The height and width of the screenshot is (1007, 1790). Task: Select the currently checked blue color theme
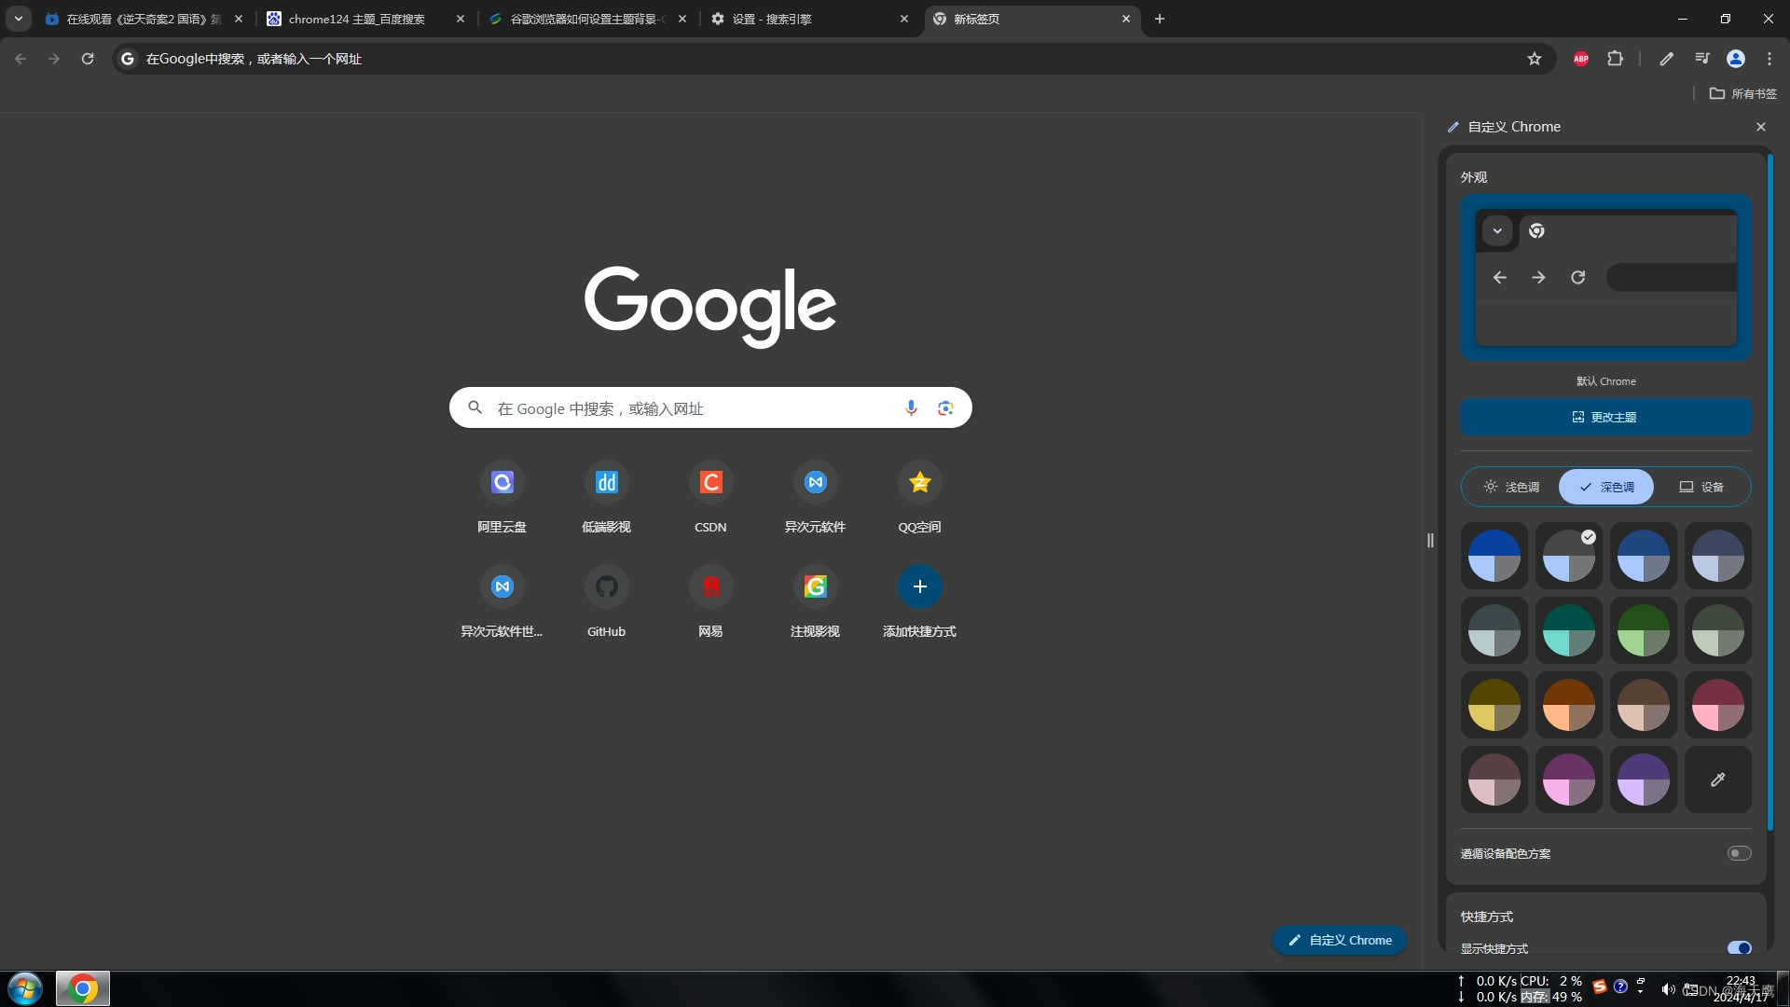1569,555
